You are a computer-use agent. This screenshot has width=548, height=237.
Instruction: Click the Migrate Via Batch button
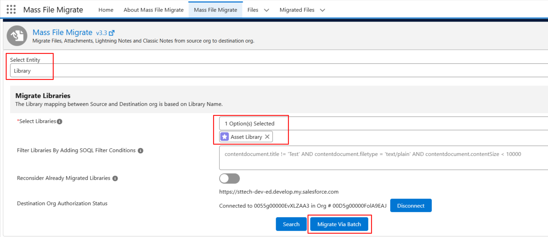[x=339, y=224]
